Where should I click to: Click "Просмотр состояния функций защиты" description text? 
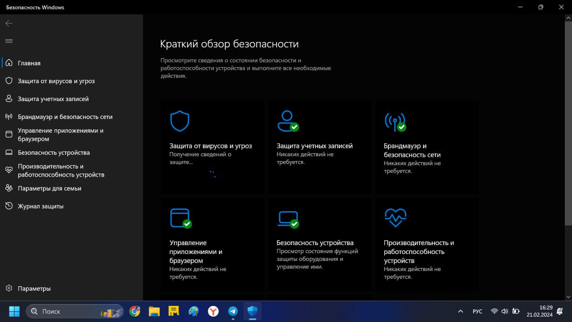pos(317,259)
